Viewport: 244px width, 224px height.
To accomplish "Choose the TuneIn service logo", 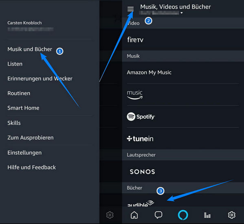I will (140, 138).
